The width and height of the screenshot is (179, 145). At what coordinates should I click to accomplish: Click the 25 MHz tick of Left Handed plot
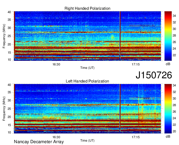[x=9, y=109]
